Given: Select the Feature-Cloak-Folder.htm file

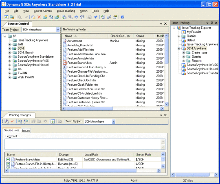Looking at the screenshot, I should click(83, 84).
